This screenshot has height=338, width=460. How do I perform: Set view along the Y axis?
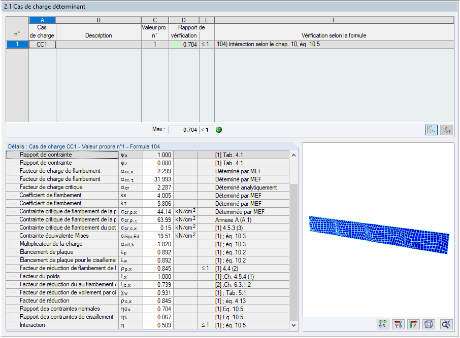coord(398,324)
